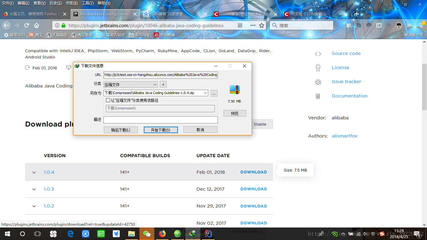Open IntelliJ IDEA from the taskbar
The width and height of the screenshot is (427, 240).
tap(208, 234)
